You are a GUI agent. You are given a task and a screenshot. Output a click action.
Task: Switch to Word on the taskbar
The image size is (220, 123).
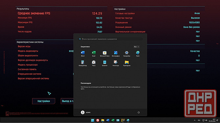pos(108,120)
